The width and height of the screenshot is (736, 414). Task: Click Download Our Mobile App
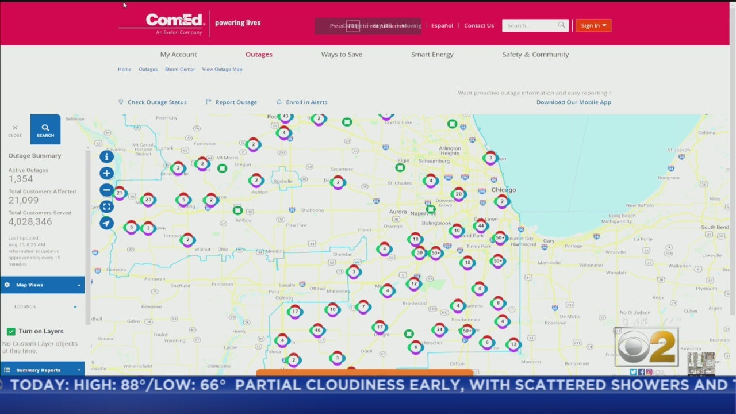pyautogui.click(x=574, y=102)
